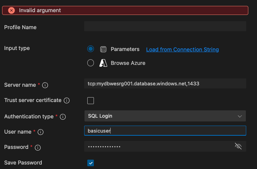Click the Input type label
Image resolution: width=257 pixels, height=169 pixels.
coord(17,48)
